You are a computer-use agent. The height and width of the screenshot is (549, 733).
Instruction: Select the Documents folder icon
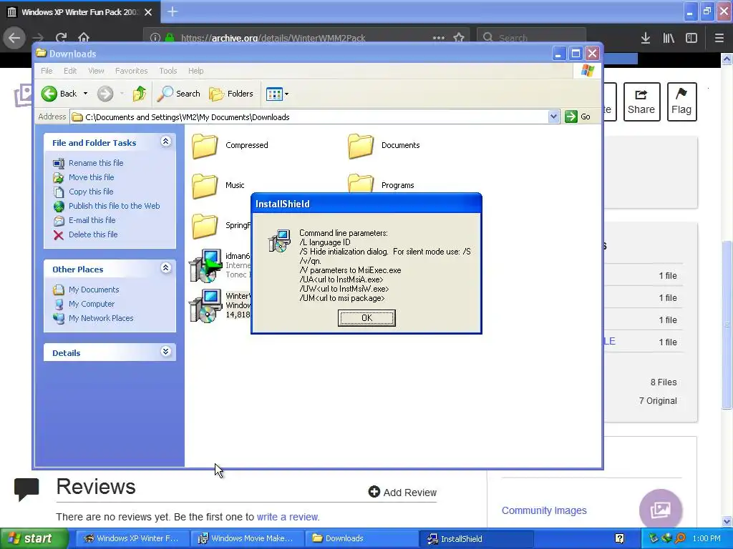pyautogui.click(x=361, y=145)
